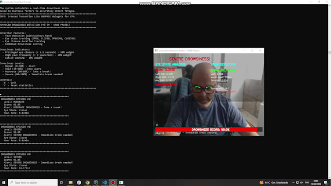Click the Yawn Rate: 14.7/min terminal line
This screenshot has width=331, height=186.
coord(17,168)
